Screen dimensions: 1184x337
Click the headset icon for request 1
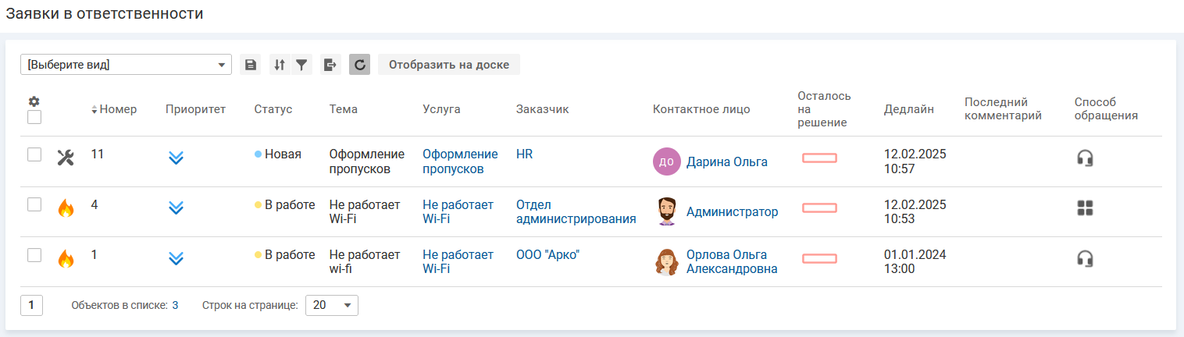[x=1085, y=258]
